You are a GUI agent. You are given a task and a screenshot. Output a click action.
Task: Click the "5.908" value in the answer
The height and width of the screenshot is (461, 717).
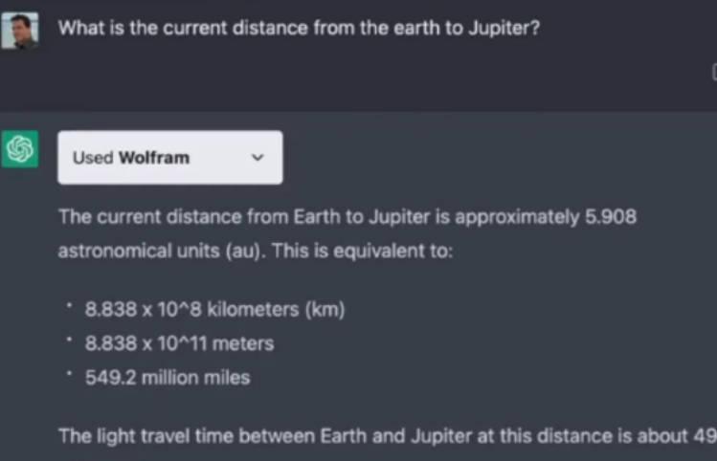(610, 217)
